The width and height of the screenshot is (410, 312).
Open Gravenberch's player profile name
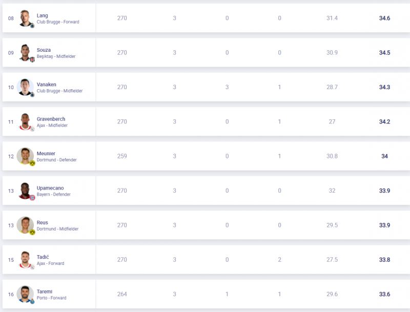51,119
